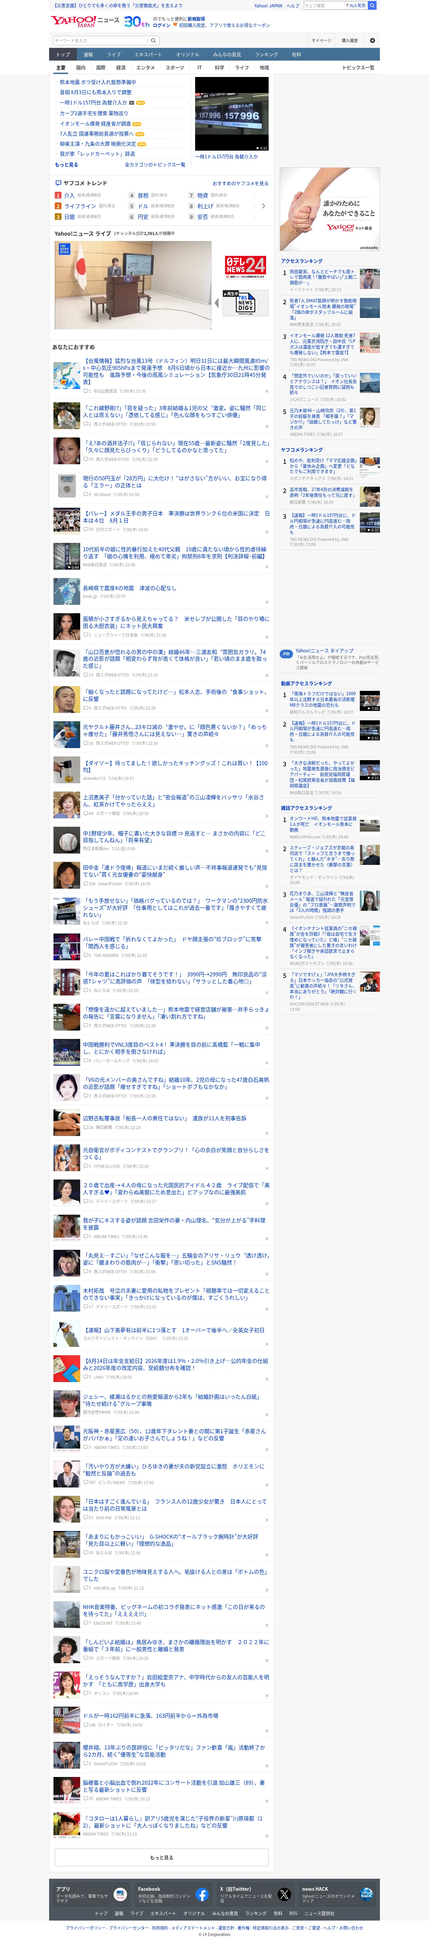Viewport: 429px width, 1944px height.
Task: Click the Yahoo! JAPAN News logo
Action: pos(85,21)
